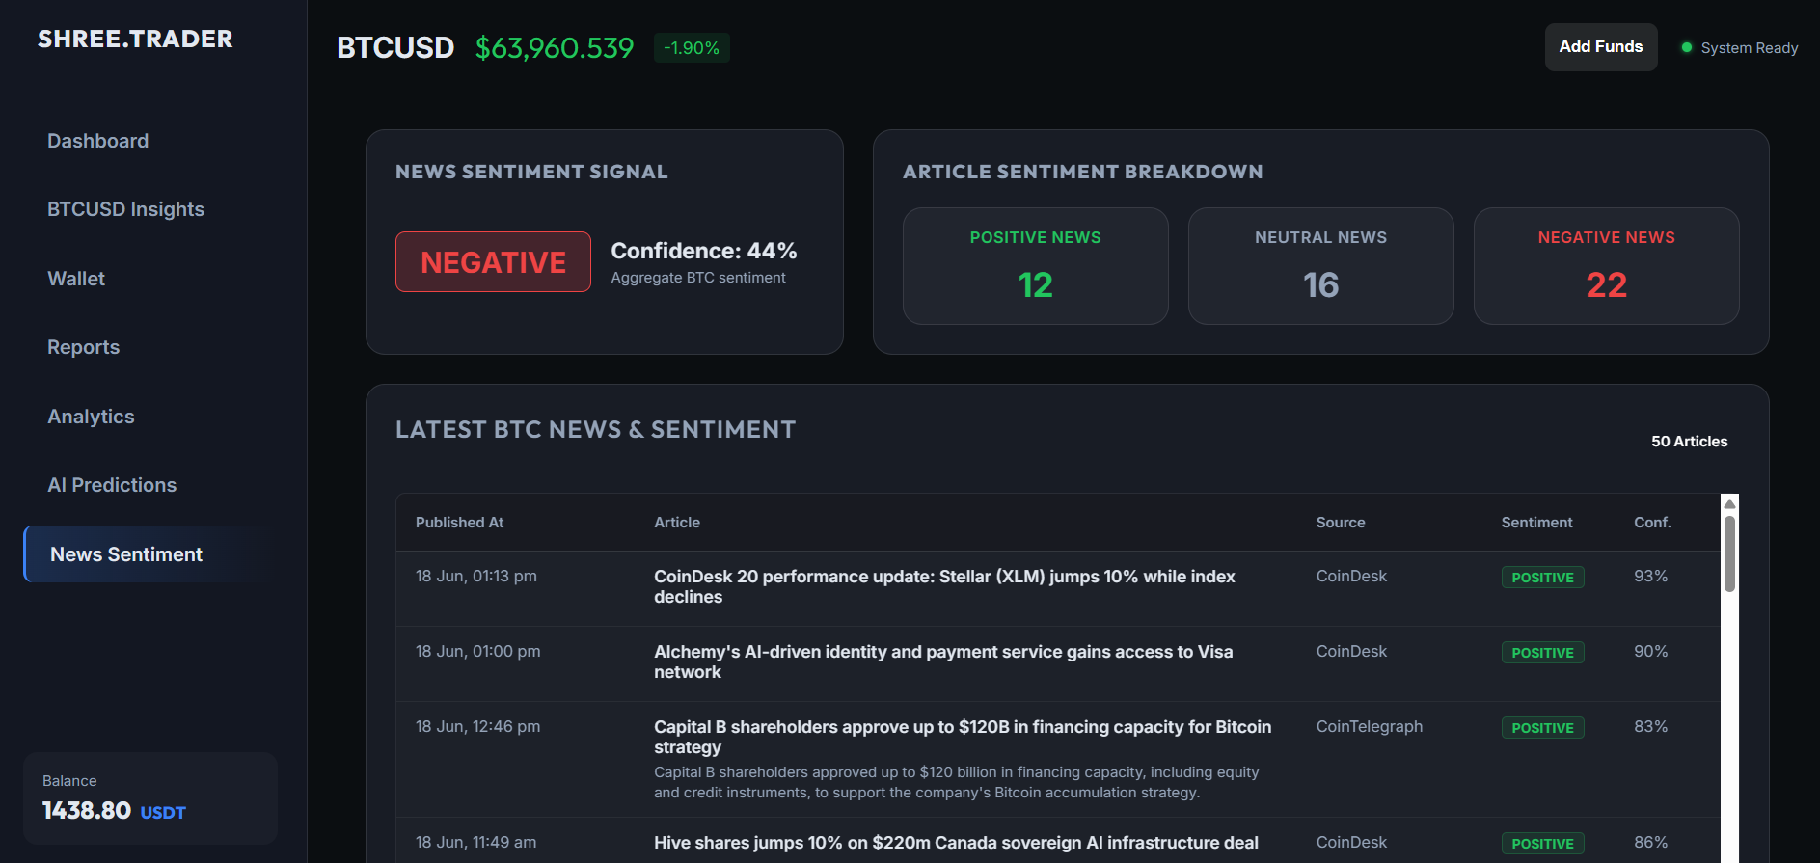Click the SHREE.TRADER logo

pos(135,40)
